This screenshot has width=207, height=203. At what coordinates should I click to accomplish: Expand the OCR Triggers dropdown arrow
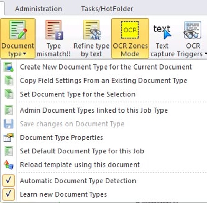205,54
